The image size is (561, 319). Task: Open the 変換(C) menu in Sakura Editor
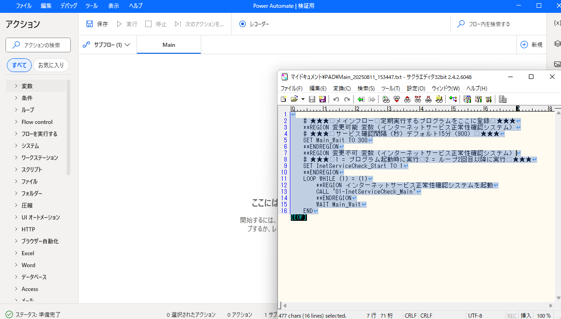pyautogui.click(x=342, y=88)
